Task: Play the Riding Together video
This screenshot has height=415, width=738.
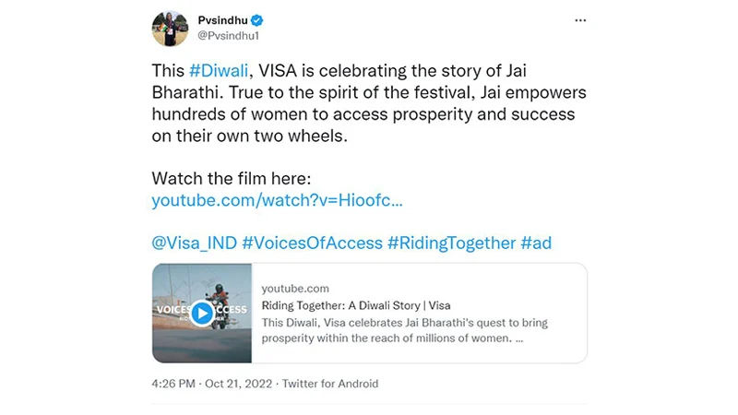Action: click(201, 313)
